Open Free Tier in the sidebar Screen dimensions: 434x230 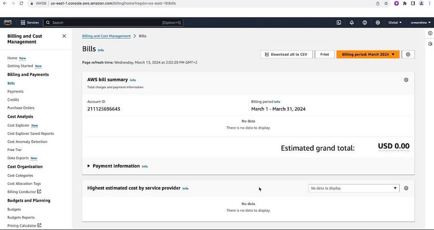14,150
